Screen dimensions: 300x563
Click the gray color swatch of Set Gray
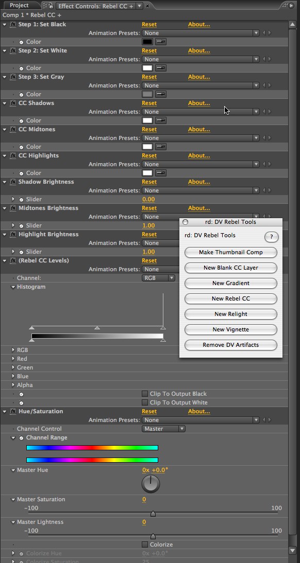click(x=147, y=94)
